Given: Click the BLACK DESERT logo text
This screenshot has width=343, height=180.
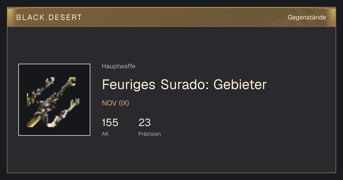Looking at the screenshot, I should pos(49,17).
